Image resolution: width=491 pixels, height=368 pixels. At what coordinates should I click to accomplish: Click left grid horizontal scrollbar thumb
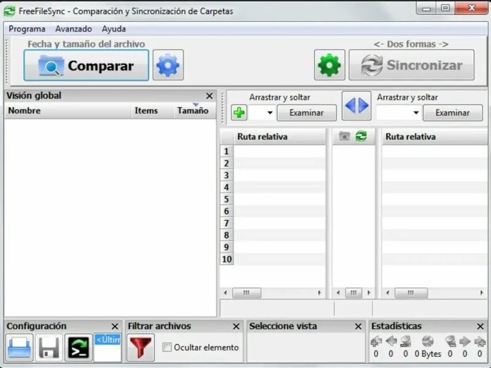tap(247, 293)
